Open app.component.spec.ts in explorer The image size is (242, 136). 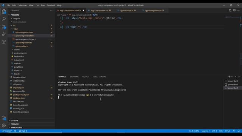click(x=31, y=39)
